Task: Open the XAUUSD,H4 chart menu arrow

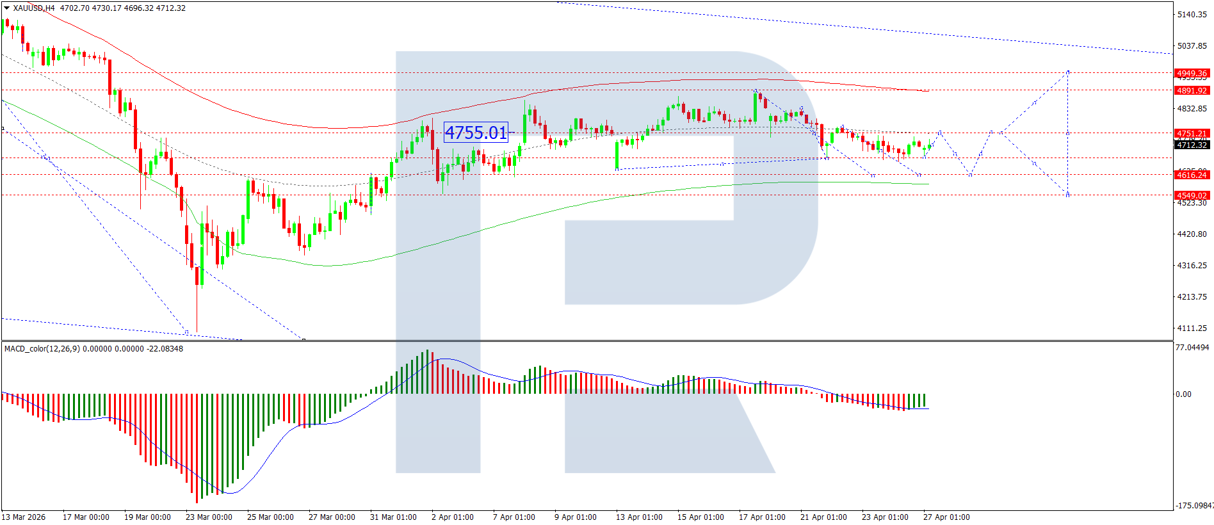Action: click(x=7, y=8)
